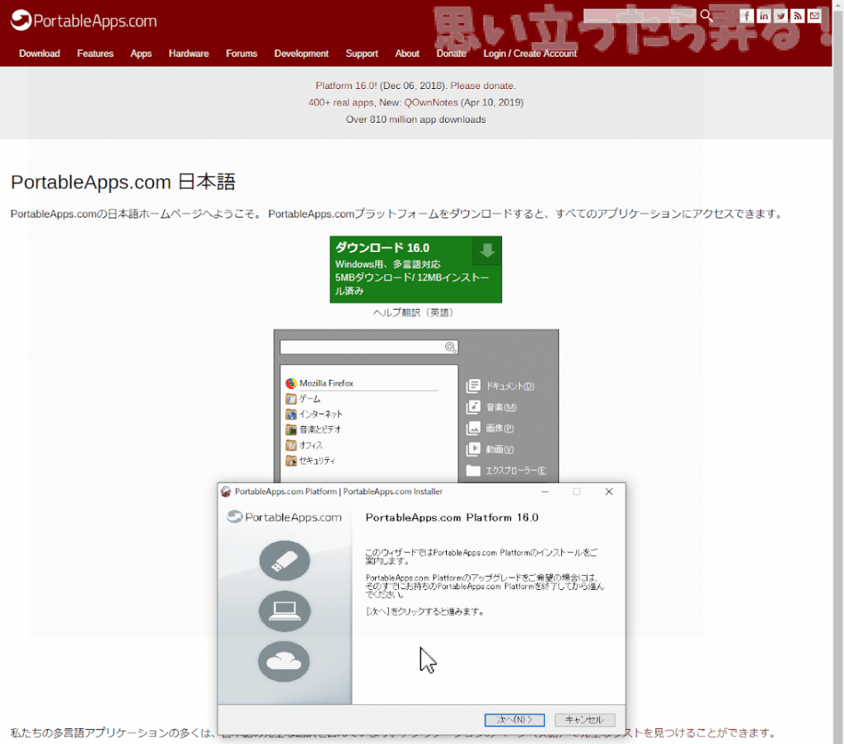Image resolution: width=844 pixels, height=744 pixels.
Task: Click Login / Create Account link
Action: click(x=530, y=54)
